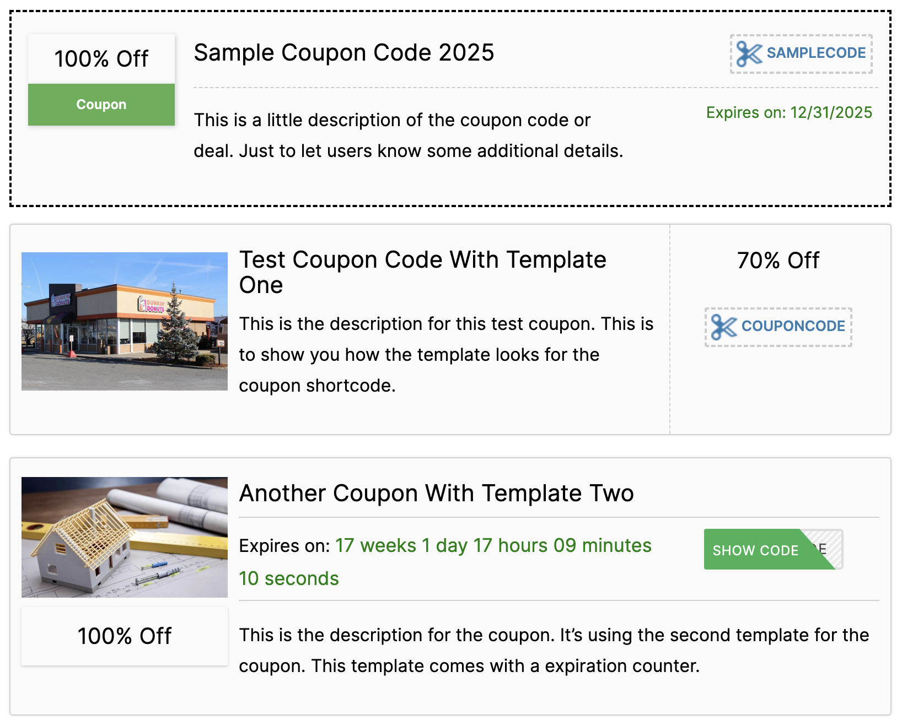Click the Sample Coupon Code 2025 title

point(343,53)
